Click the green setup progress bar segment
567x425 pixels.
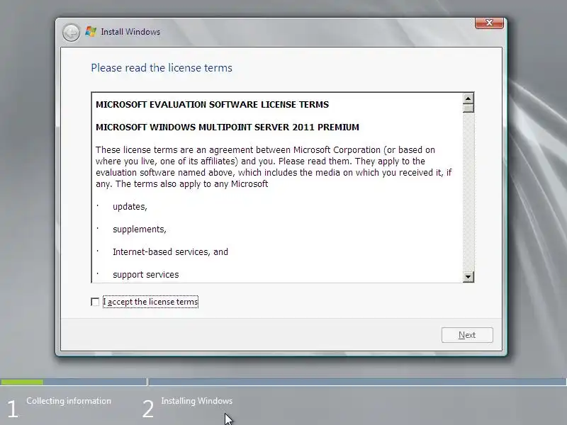tap(22, 382)
